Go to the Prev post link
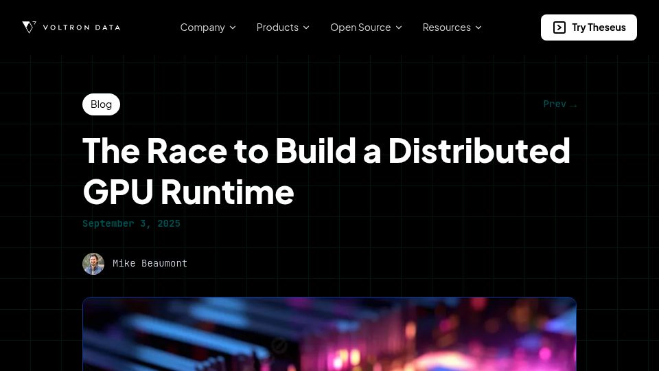The height and width of the screenshot is (371, 659). (560, 104)
